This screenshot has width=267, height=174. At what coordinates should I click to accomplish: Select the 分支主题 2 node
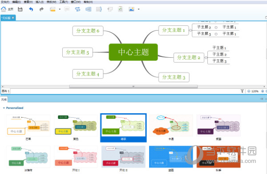pyautogui.click(x=189, y=58)
